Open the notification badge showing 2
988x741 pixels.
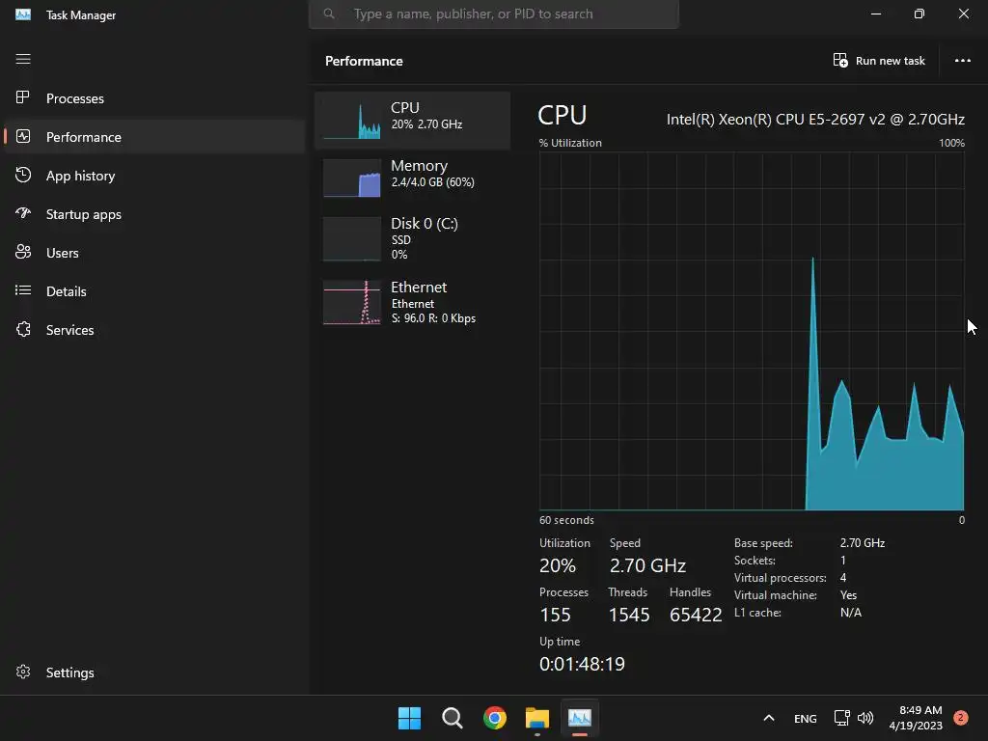click(x=961, y=718)
